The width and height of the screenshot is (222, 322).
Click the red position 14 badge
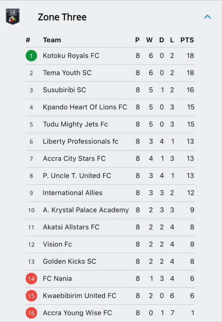31,279
